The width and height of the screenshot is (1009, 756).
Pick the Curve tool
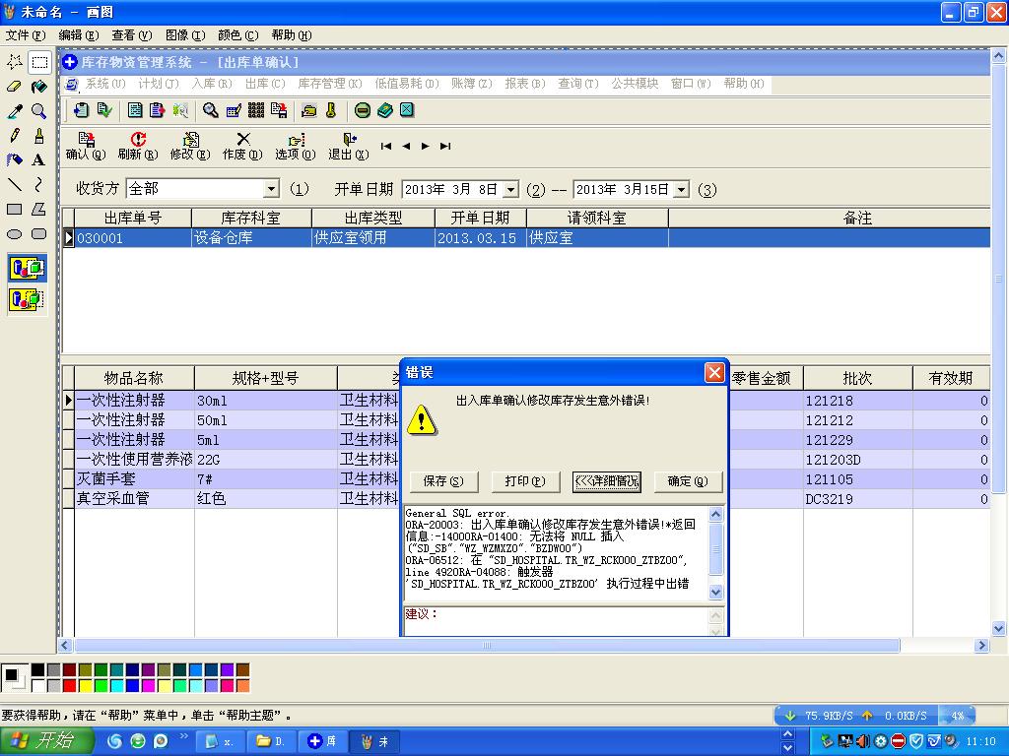[x=39, y=185]
